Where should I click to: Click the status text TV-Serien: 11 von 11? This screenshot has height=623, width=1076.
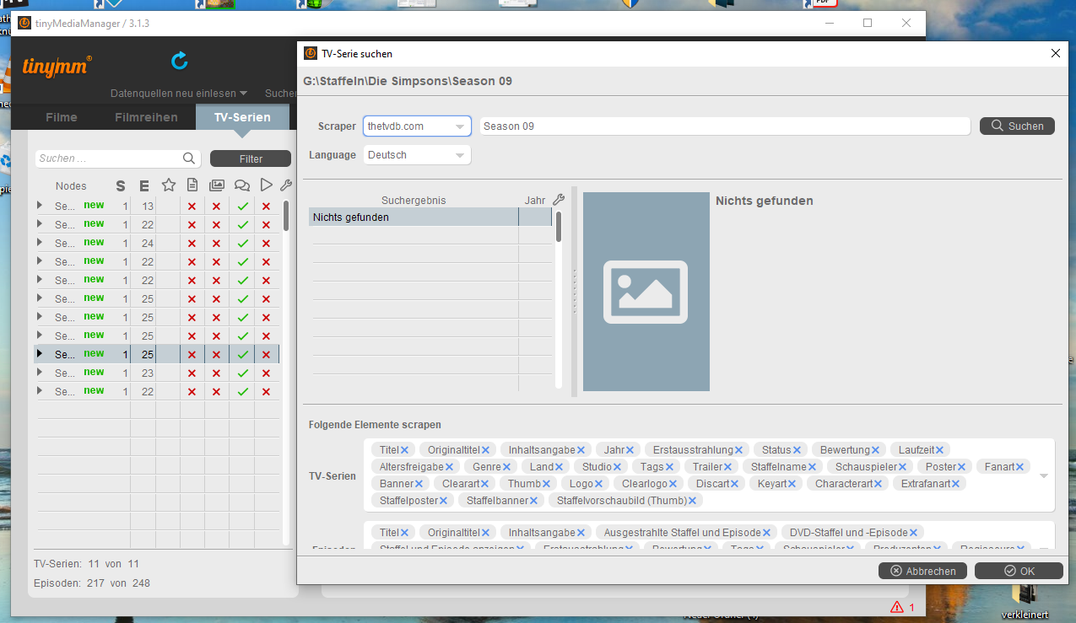[x=86, y=564]
